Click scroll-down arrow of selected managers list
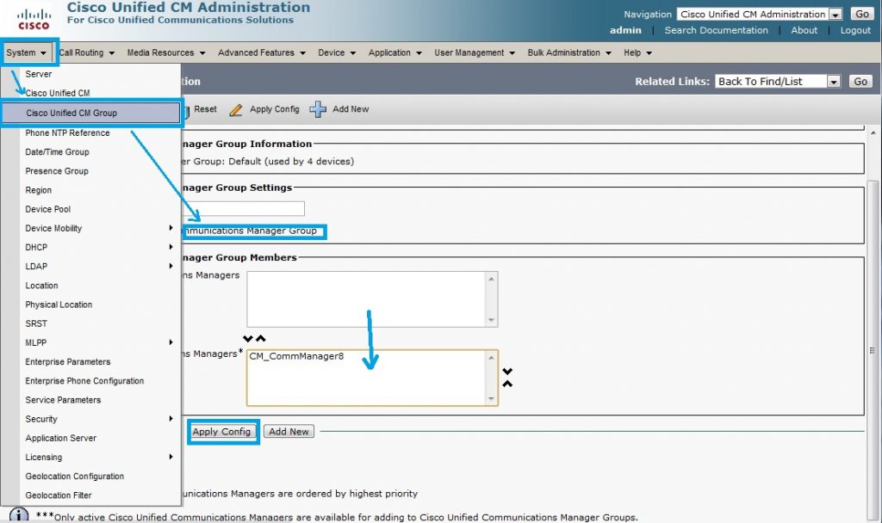The image size is (882, 523). (491, 398)
